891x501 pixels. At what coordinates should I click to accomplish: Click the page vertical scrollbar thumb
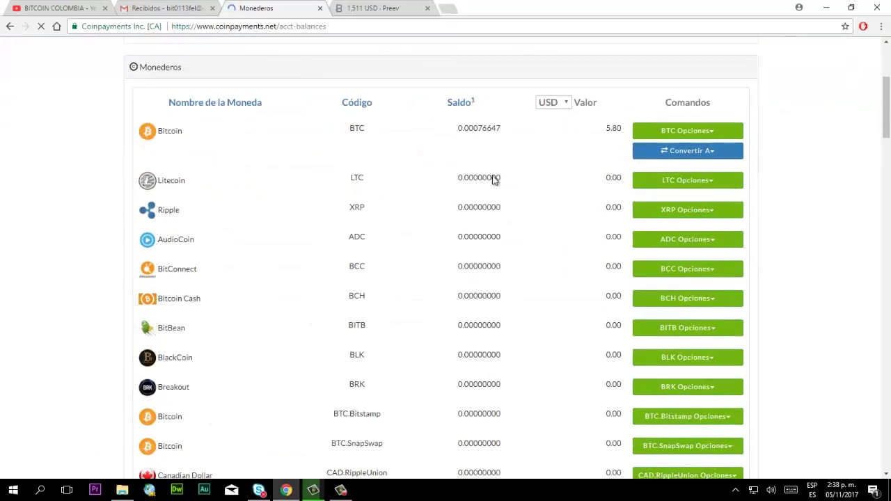point(886,107)
